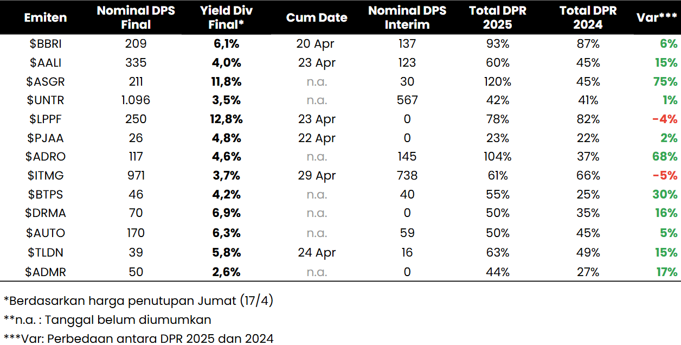Click the $UNTR emiten name
The image size is (681, 345).
(46, 100)
